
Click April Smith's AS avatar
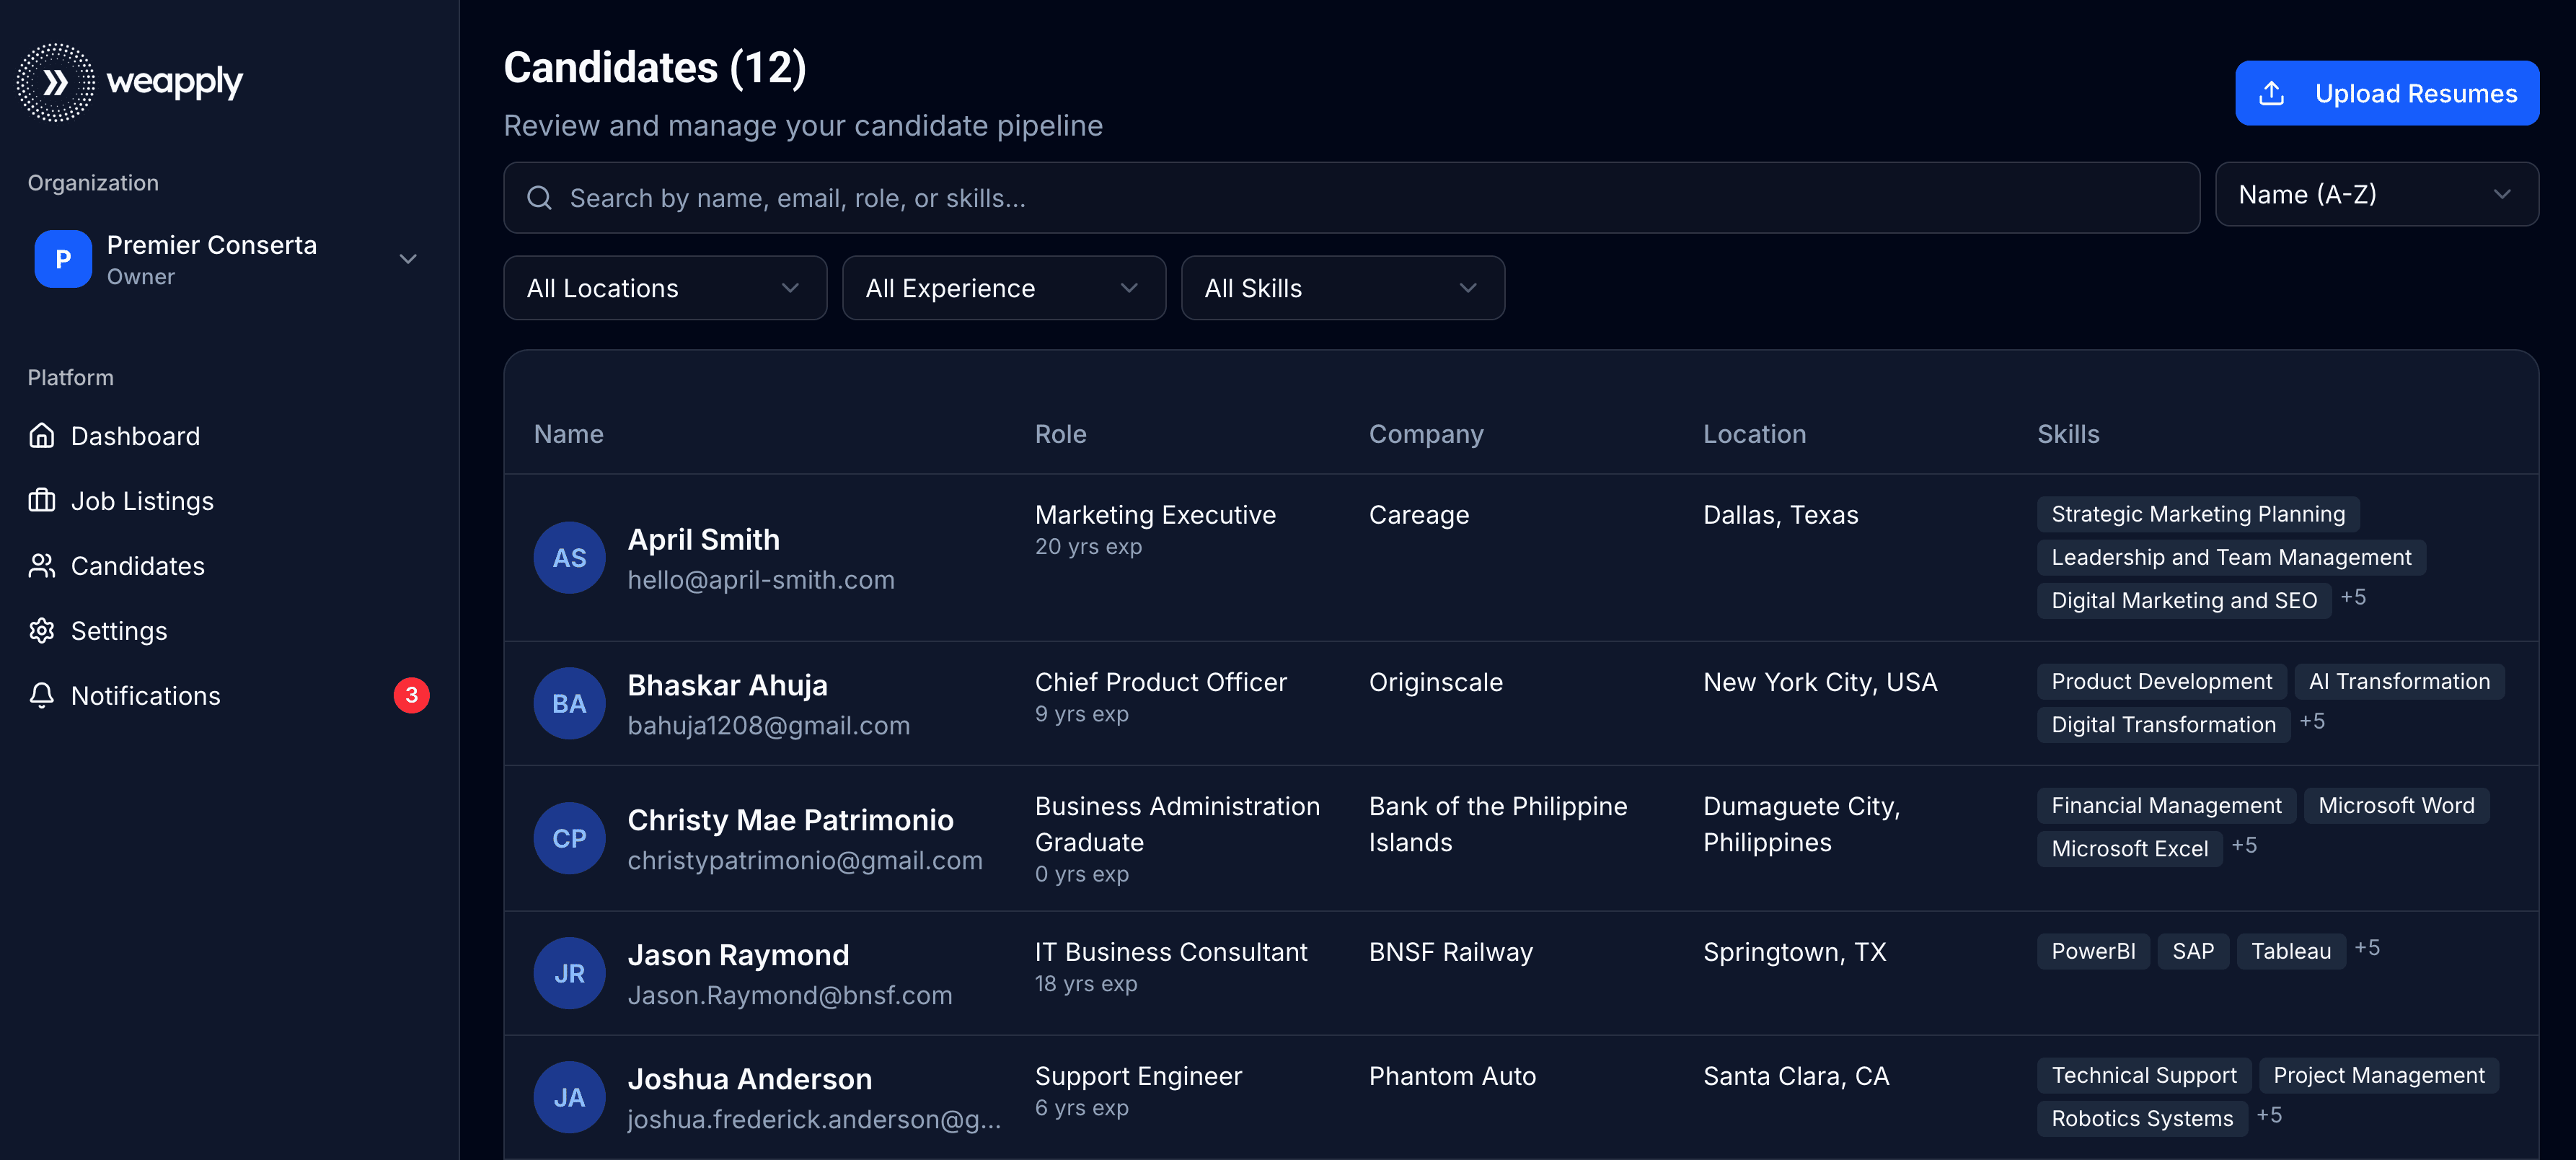[x=569, y=558]
